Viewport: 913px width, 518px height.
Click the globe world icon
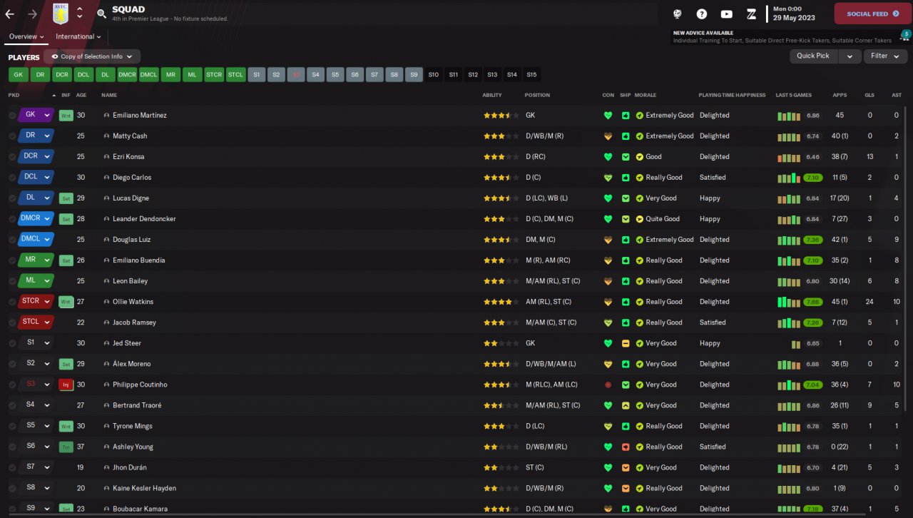click(678, 14)
